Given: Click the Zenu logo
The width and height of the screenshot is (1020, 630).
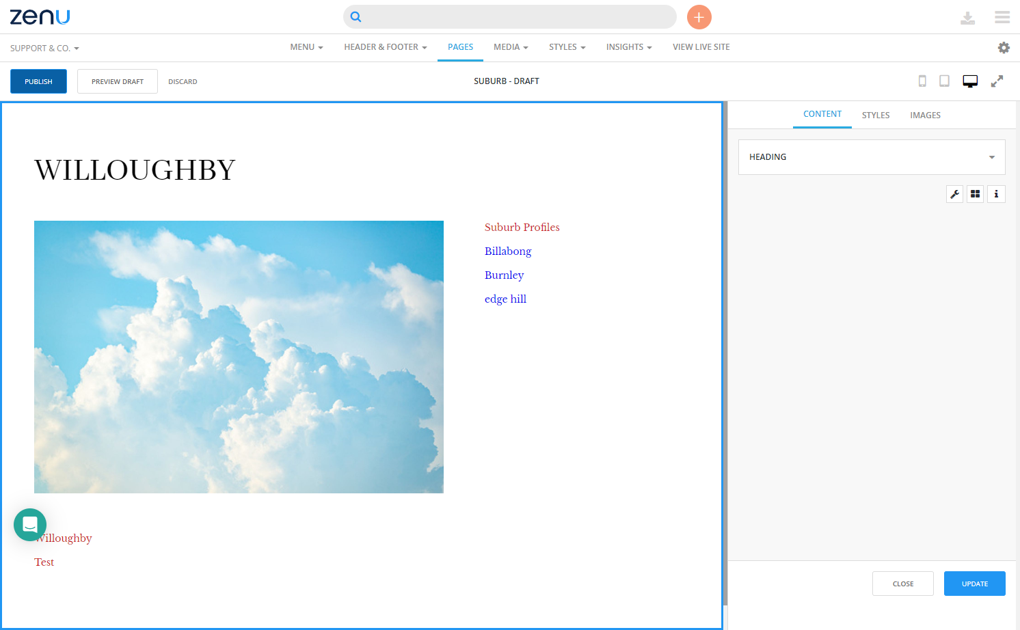Looking at the screenshot, I should click(x=40, y=17).
